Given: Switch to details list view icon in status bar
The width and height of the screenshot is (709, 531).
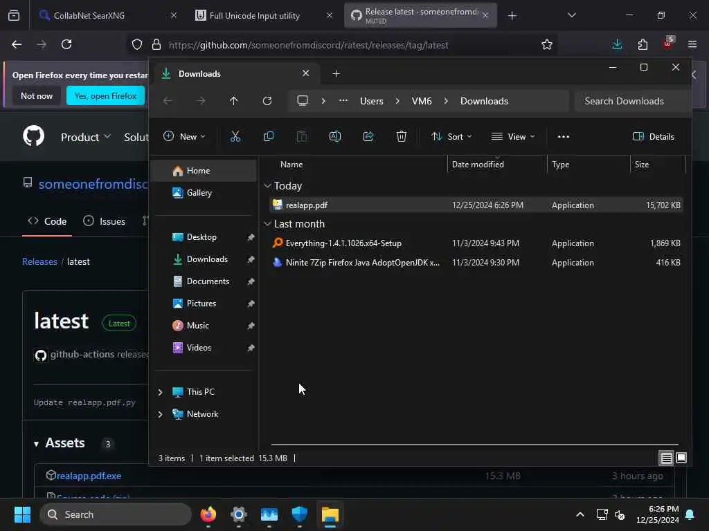Looking at the screenshot, I should (x=667, y=458).
